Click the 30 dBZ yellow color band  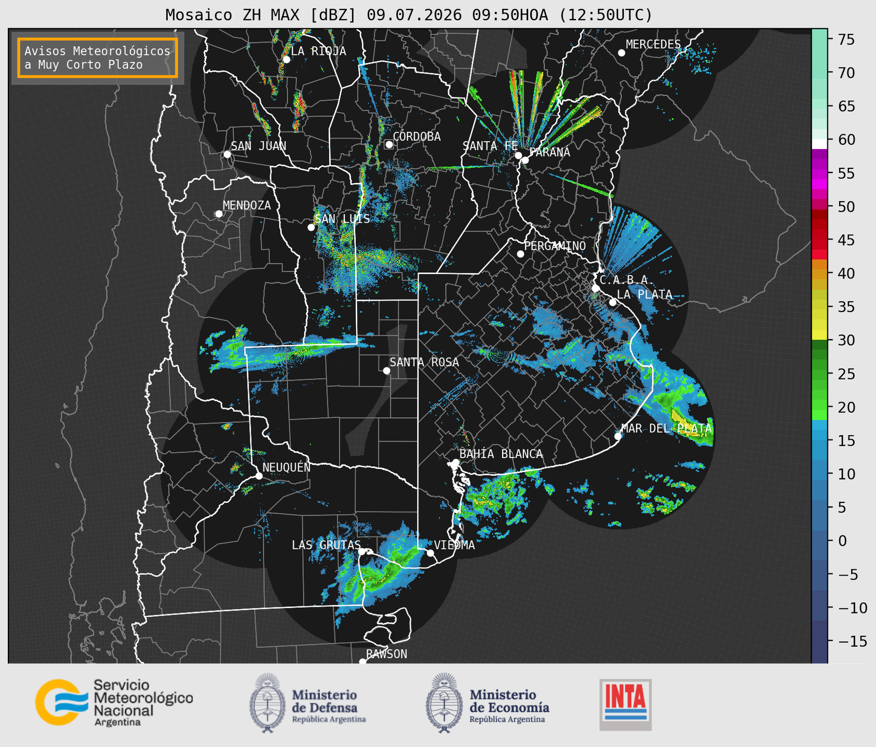coord(819,336)
